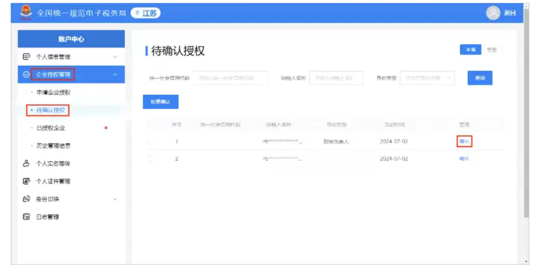Collapse the 企业授权管理 chevron
Screen dimensions: 541x267
(x=115, y=75)
